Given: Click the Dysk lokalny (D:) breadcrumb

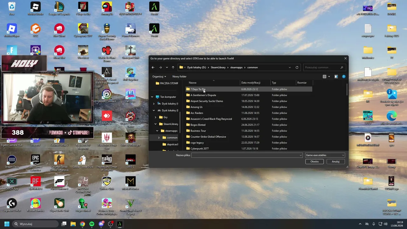Looking at the screenshot, I should [197, 67].
